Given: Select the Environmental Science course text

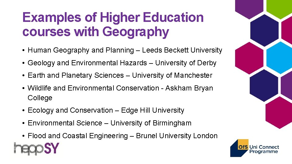Looking at the screenshot, I should pyautogui.click(x=65, y=123).
